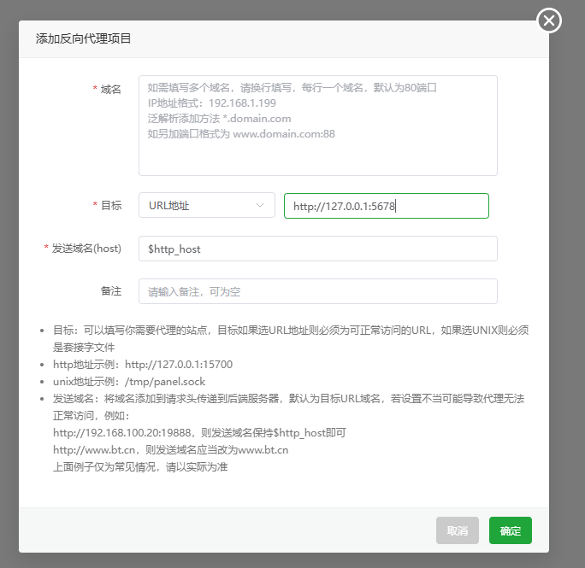Screen dimensions: 585x568
Task: Select the 备注 remarks input box
Action: tap(317, 291)
